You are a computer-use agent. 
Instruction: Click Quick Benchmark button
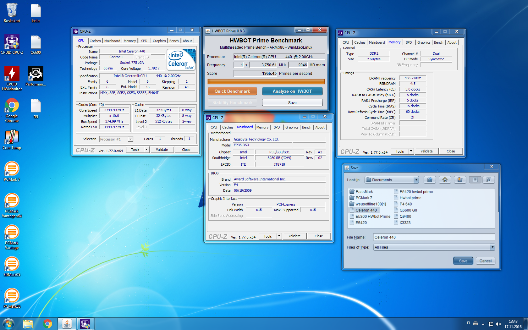(x=232, y=91)
